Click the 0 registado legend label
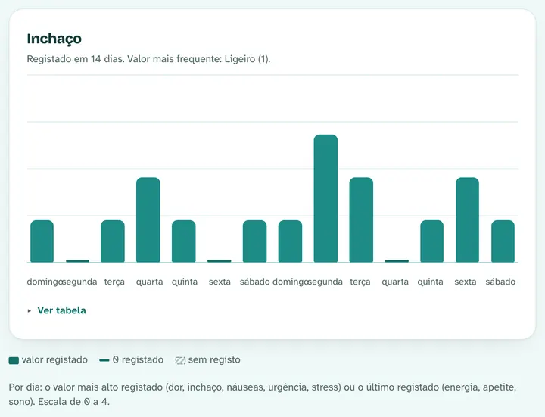This screenshot has width=545, height=417. (x=138, y=359)
